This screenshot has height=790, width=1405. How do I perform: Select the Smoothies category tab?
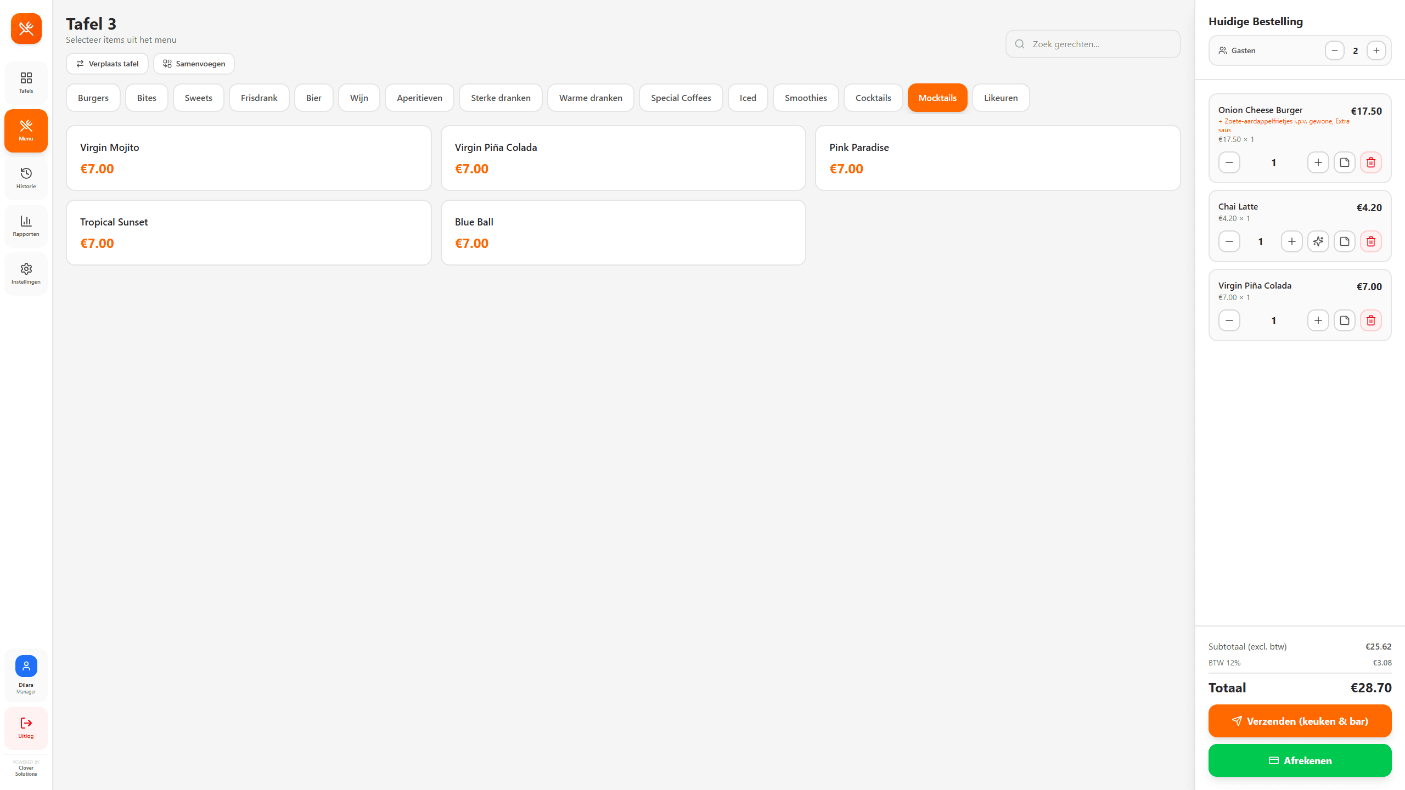click(x=806, y=98)
